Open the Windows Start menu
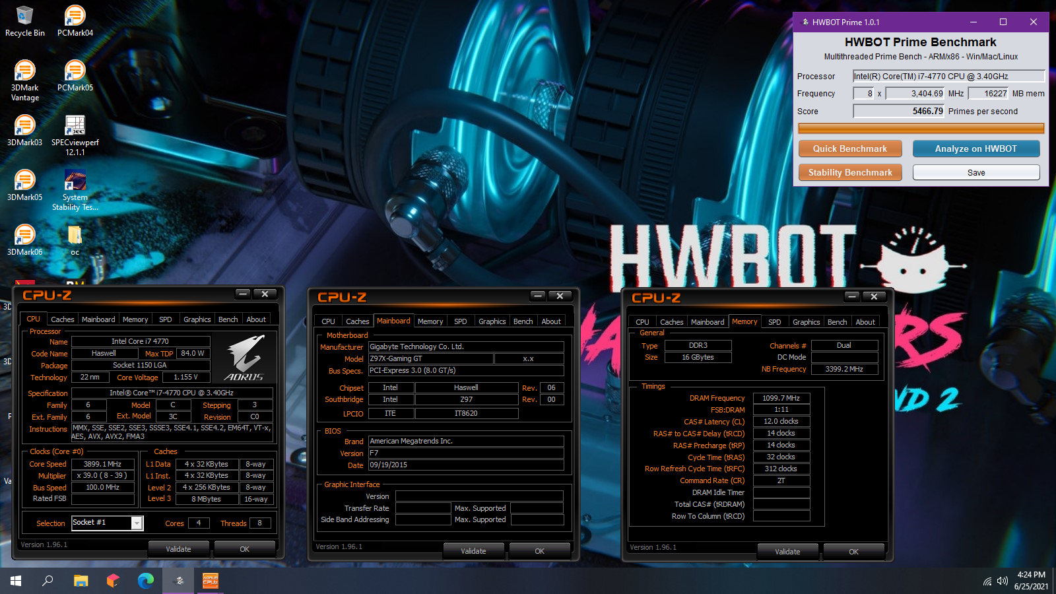Viewport: 1056px width, 594px height. tap(16, 581)
